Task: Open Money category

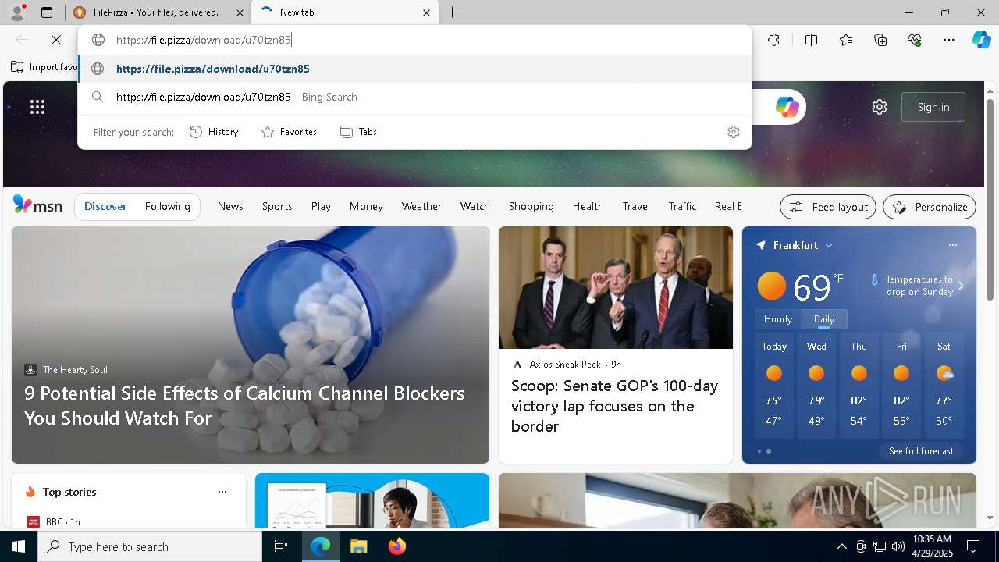Action: tap(366, 206)
